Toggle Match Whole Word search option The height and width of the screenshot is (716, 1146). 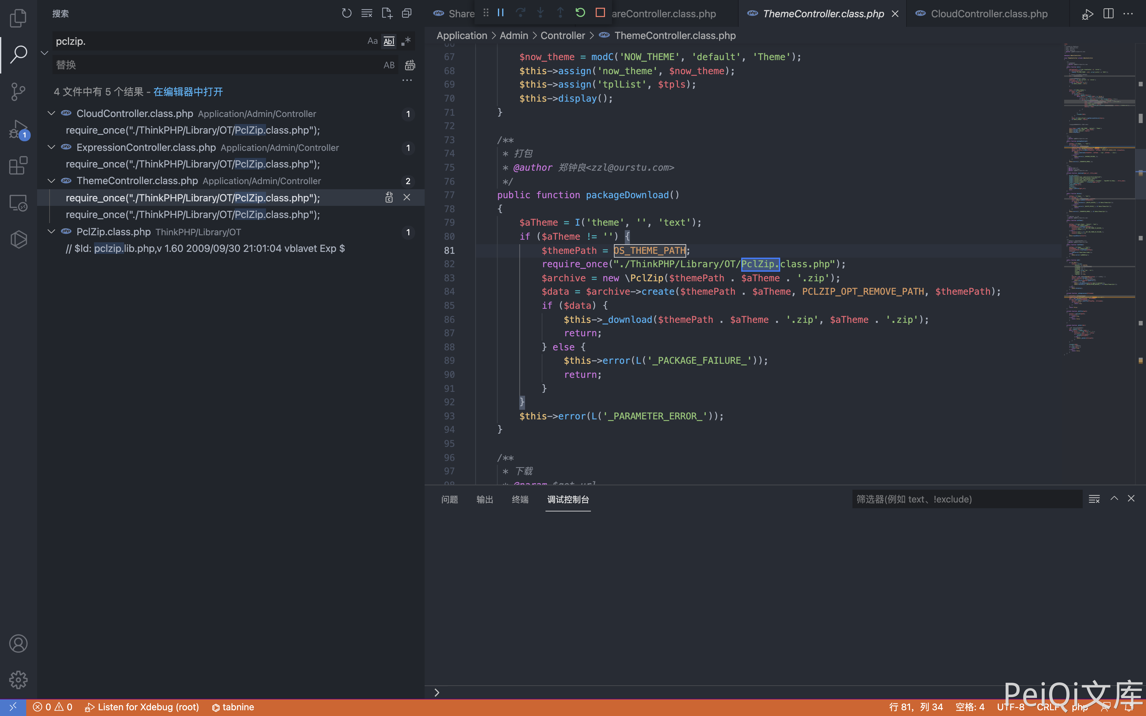(389, 41)
